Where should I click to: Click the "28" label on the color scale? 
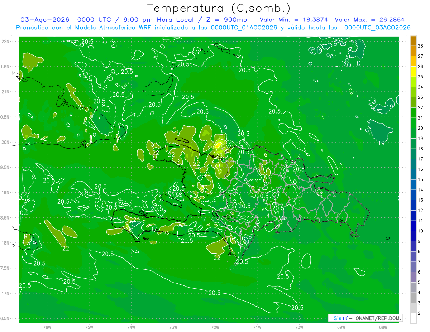pos(421,46)
